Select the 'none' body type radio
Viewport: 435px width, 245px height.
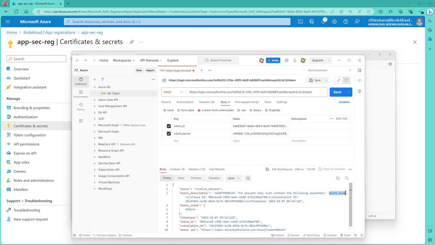165,110
